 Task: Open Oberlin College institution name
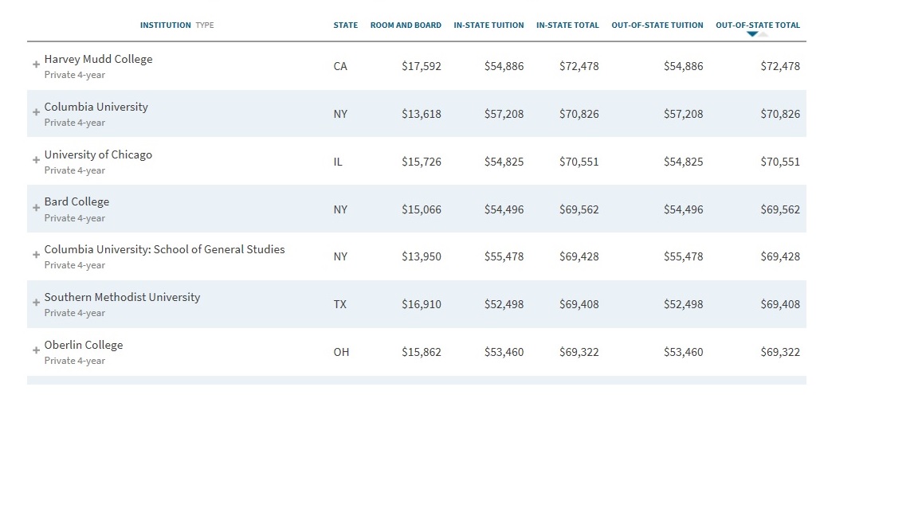[84, 345]
